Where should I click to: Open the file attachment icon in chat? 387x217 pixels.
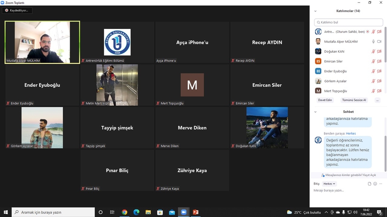[x=370, y=184]
